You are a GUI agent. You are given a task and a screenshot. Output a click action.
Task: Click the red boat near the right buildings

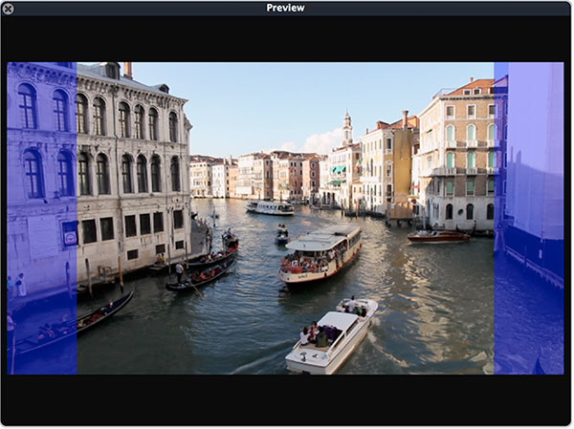click(x=438, y=236)
